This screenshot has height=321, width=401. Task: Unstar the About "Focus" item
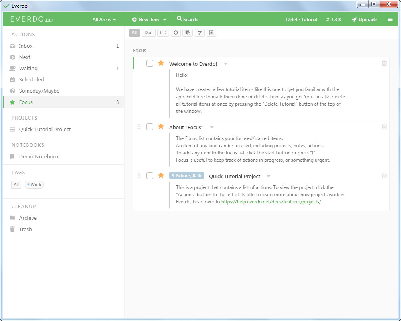pos(161,127)
